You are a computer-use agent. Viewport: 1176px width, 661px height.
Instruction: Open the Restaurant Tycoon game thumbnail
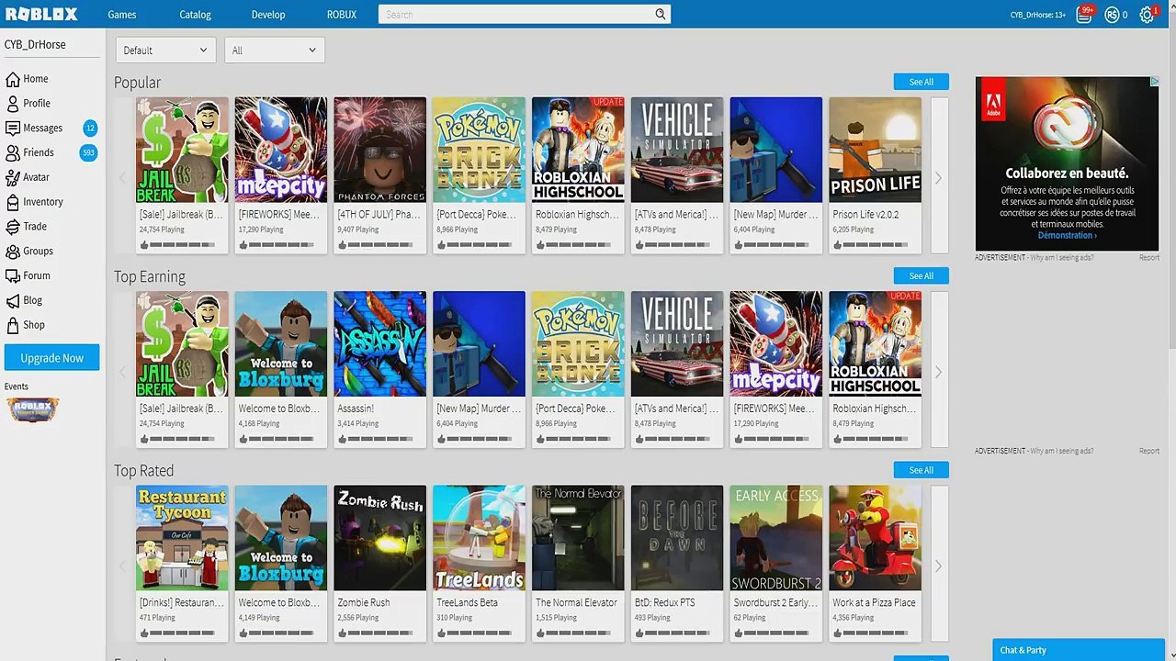[182, 538]
